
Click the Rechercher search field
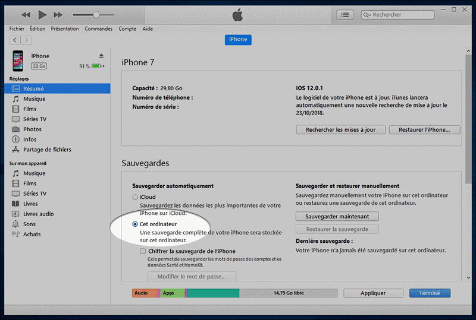click(397, 14)
